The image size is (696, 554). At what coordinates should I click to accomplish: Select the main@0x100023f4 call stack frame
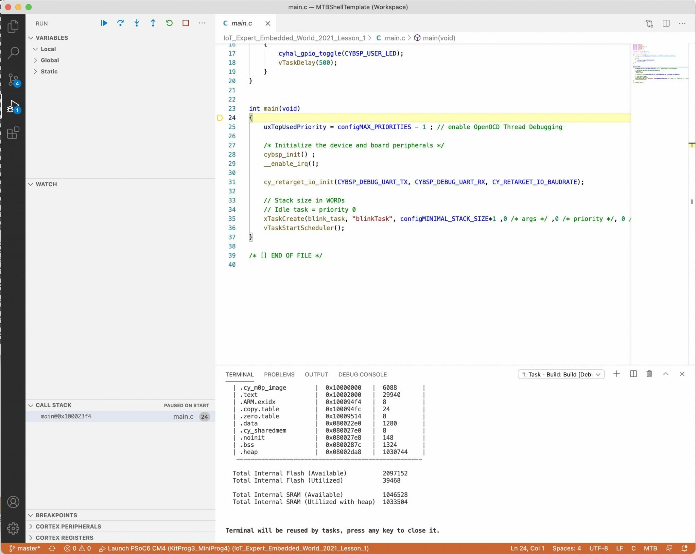[x=66, y=416]
